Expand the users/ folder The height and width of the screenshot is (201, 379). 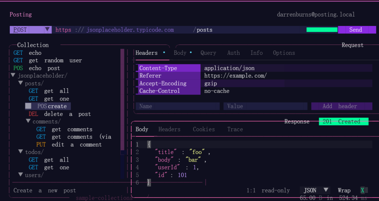pos(31,175)
